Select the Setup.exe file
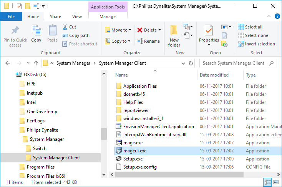The width and height of the screenshot is (282, 187). coord(133,159)
